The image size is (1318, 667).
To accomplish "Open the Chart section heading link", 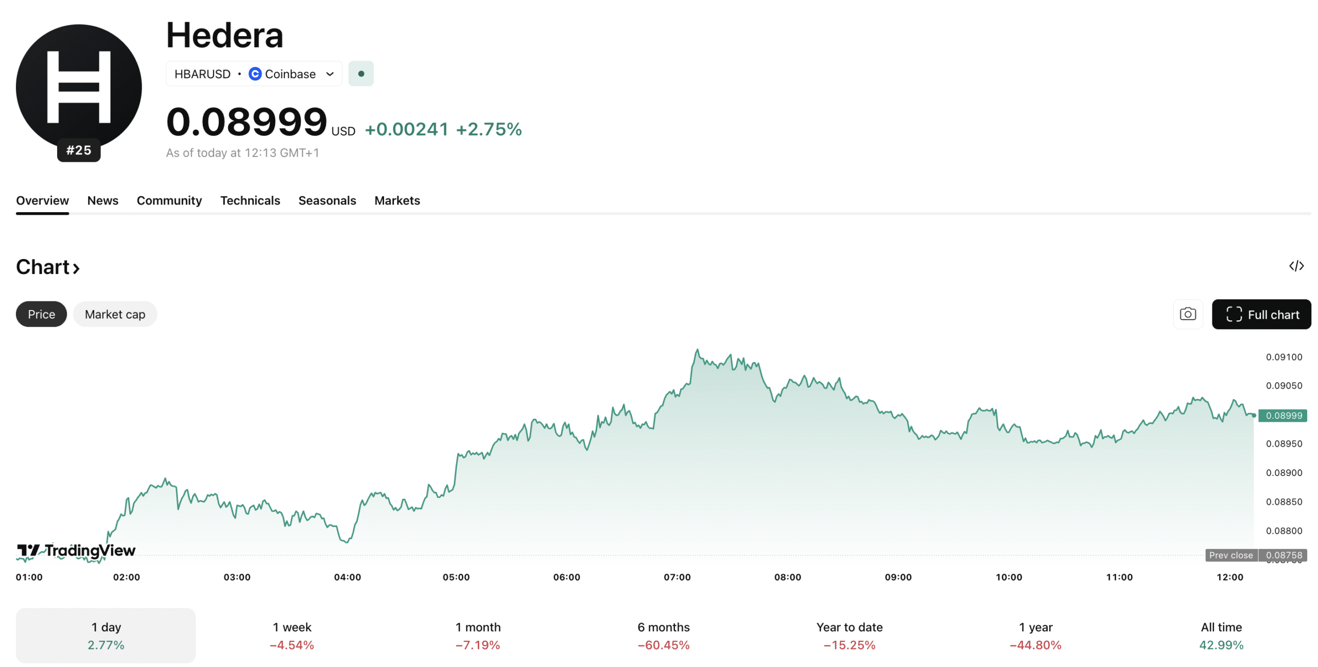I will (x=48, y=267).
